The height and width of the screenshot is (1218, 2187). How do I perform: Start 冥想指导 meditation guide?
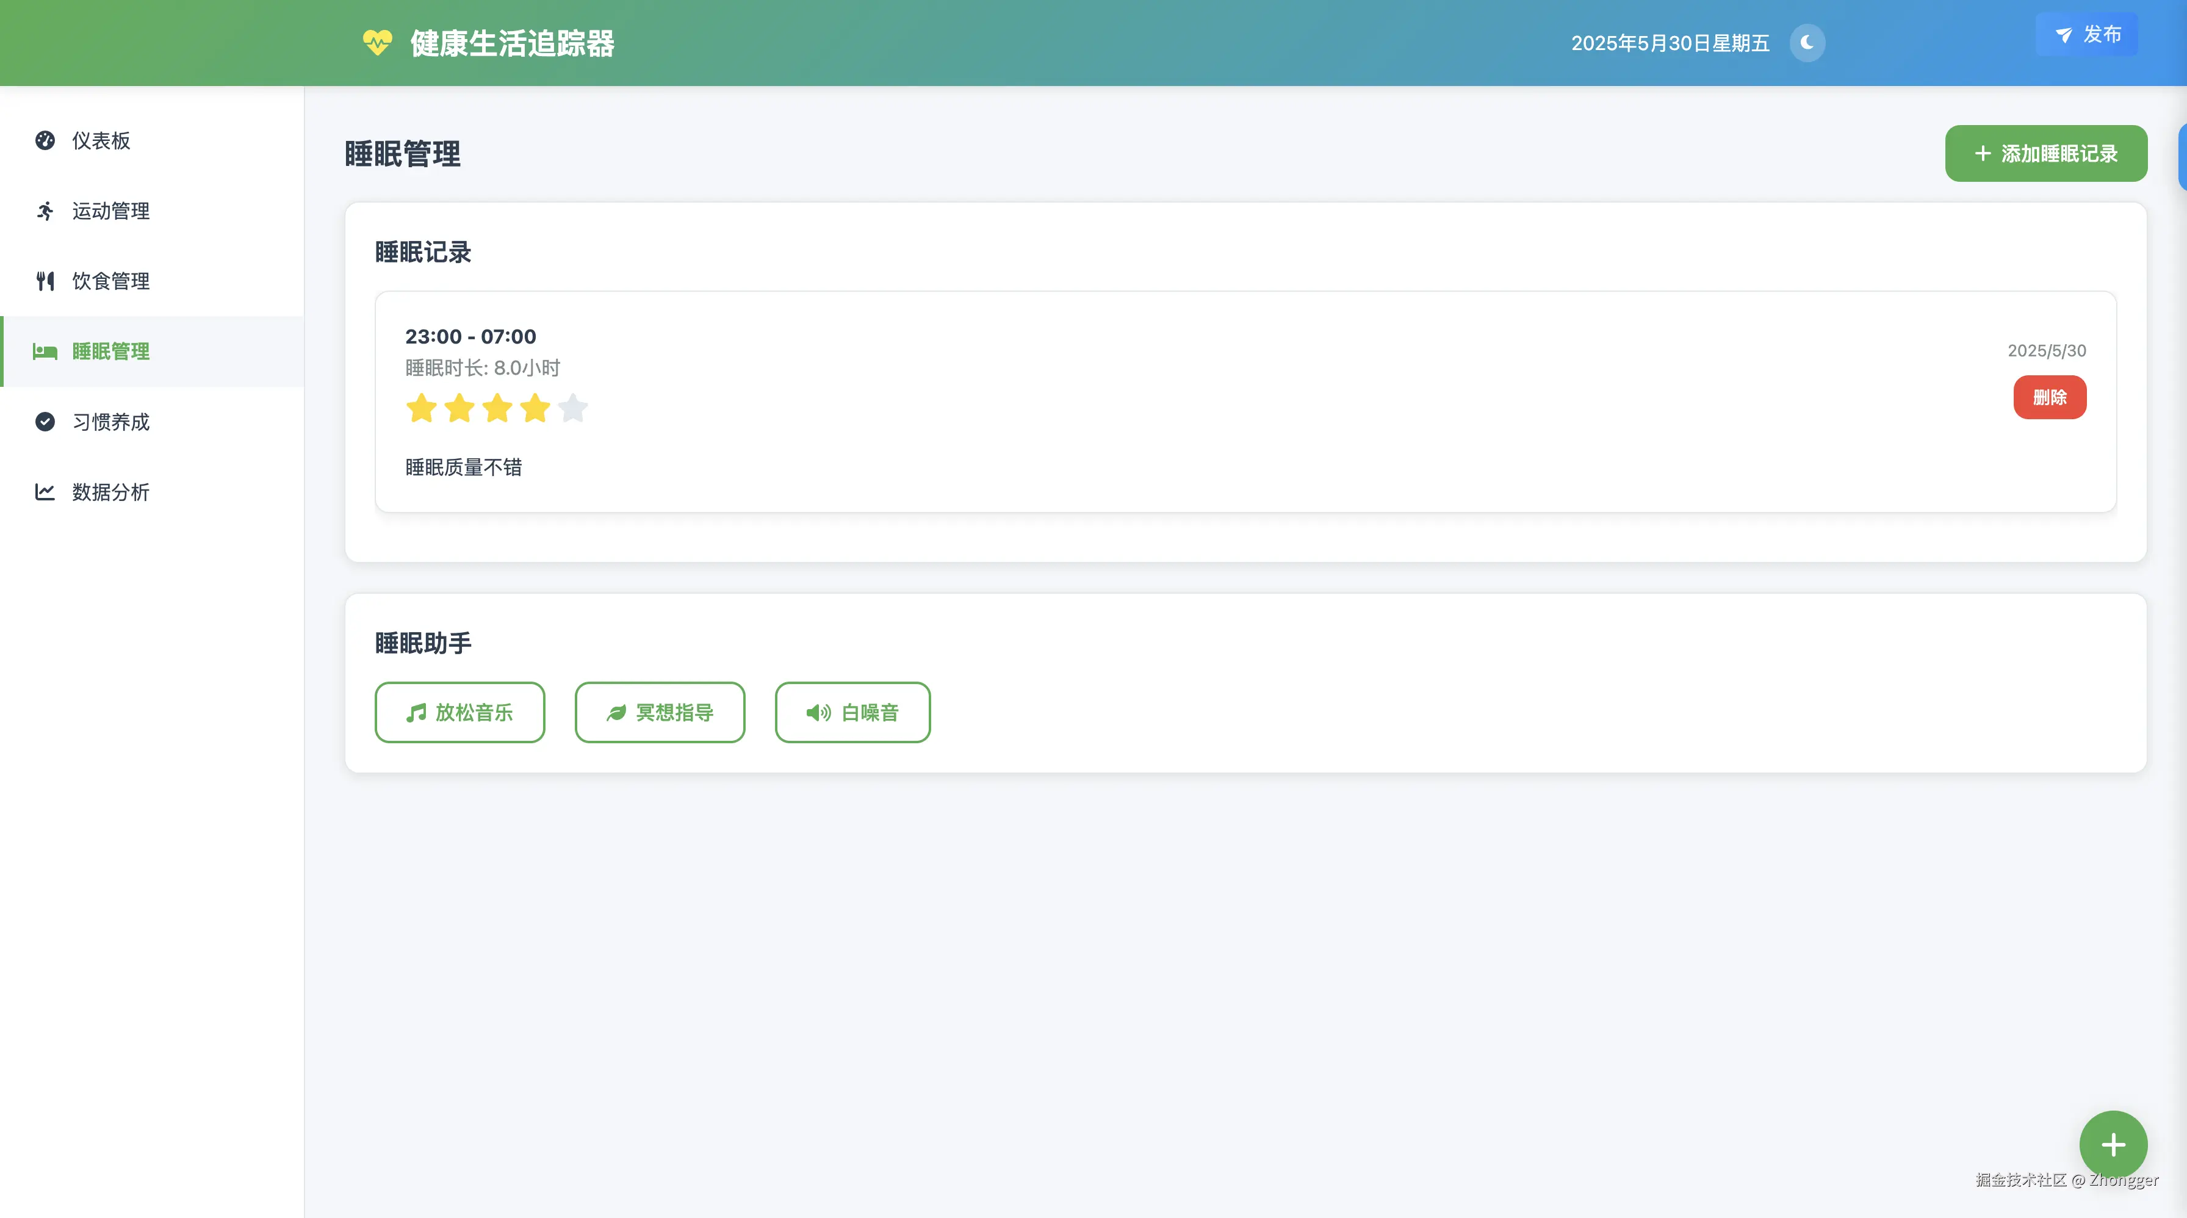[660, 712]
